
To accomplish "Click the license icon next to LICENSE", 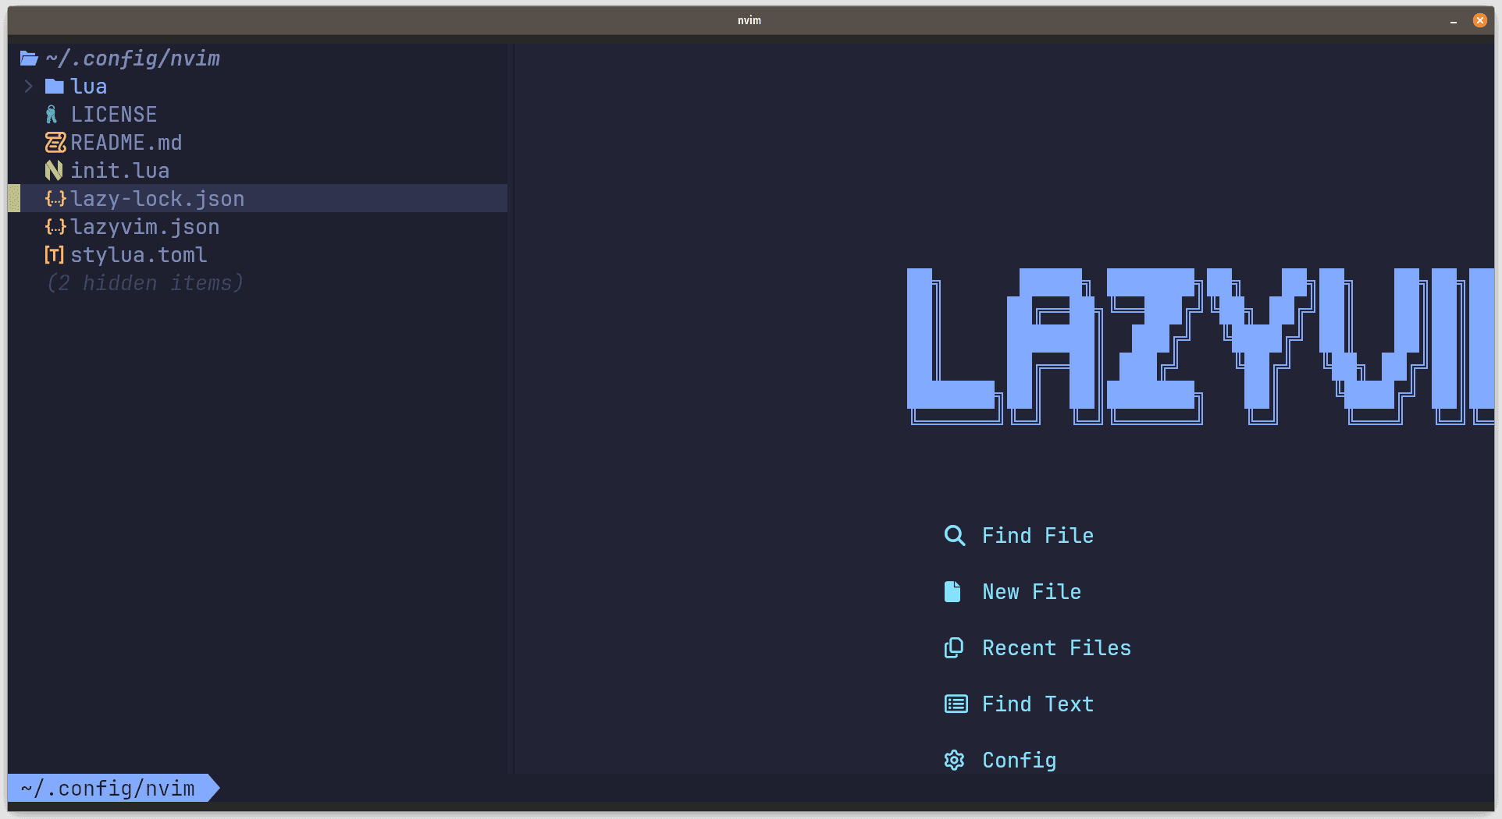I will [52, 115].
